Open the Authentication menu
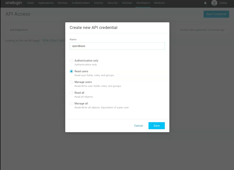This screenshot has width=234, height=170. pyautogui.click(x=81, y=3)
